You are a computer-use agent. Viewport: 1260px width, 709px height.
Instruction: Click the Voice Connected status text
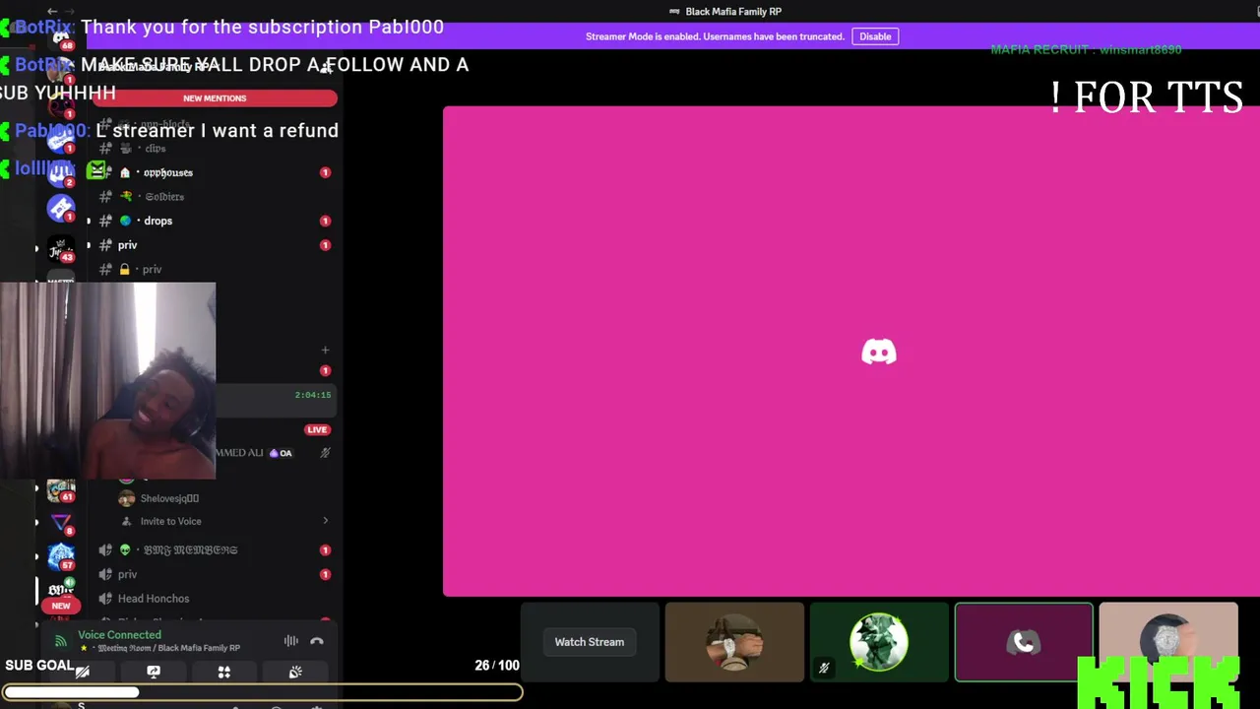[120, 635]
